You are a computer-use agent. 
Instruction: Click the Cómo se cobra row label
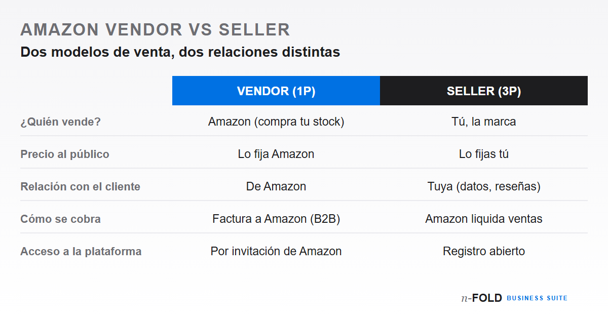pyautogui.click(x=60, y=219)
